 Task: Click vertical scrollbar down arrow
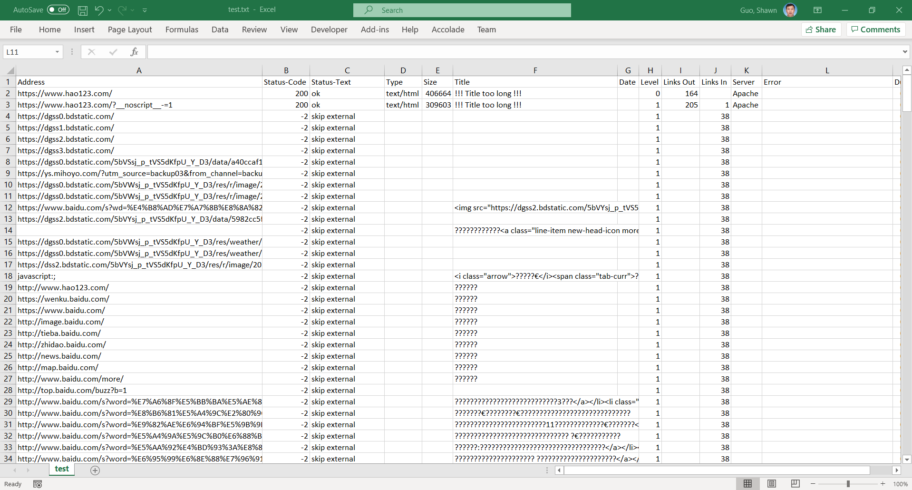point(907,459)
